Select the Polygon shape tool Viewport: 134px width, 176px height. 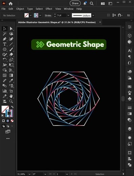(x=5, y=49)
